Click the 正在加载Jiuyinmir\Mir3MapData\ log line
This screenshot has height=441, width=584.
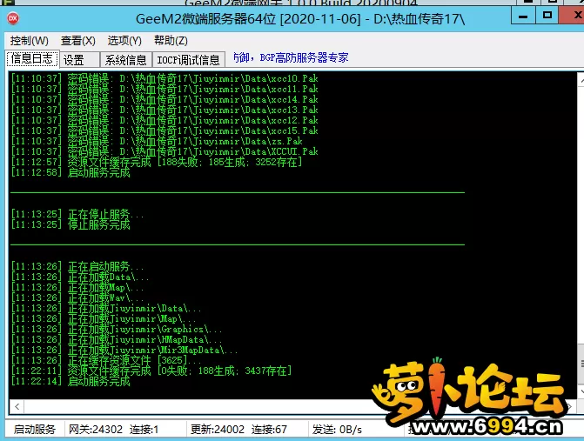pyautogui.click(x=124, y=350)
